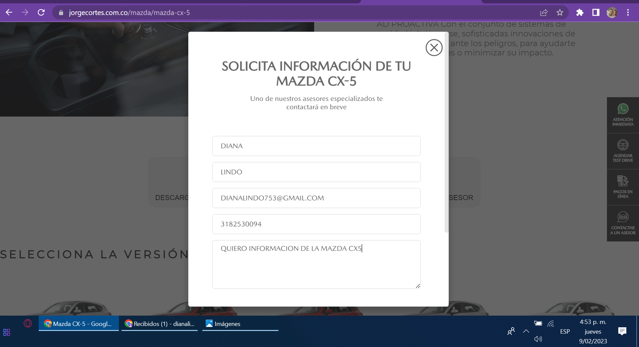Click the first name field containing DIANA

coord(316,146)
